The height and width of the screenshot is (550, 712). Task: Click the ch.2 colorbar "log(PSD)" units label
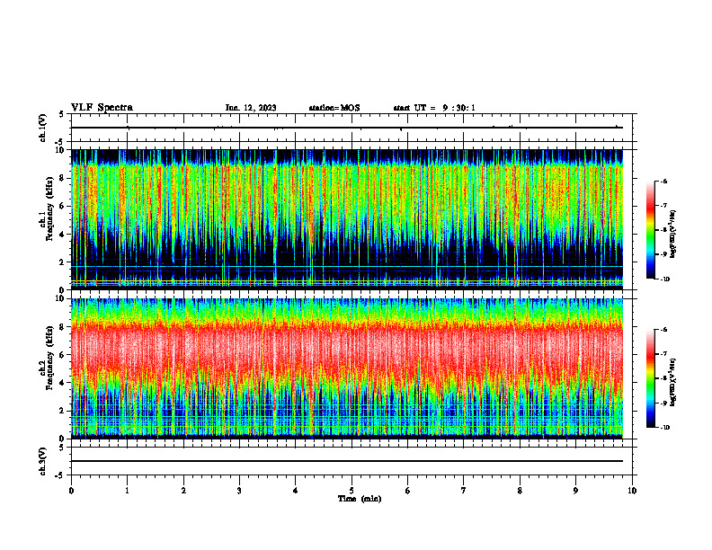pyautogui.click(x=672, y=382)
